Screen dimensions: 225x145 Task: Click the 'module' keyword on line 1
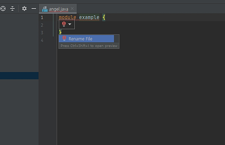coord(67,17)
